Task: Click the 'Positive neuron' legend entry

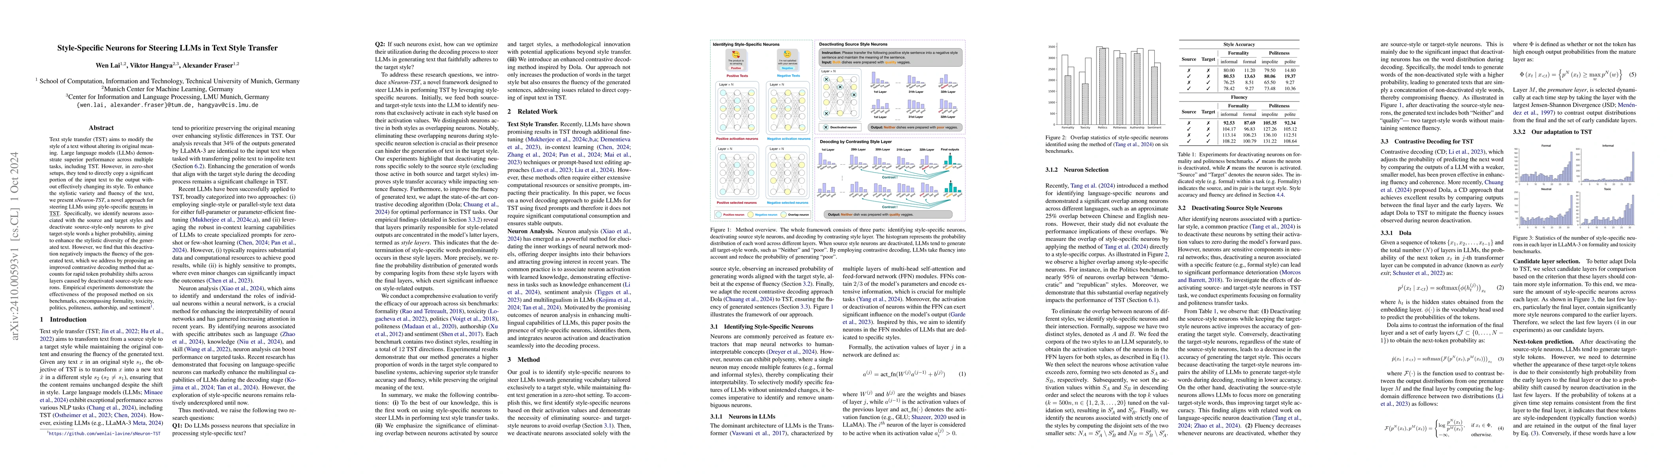Action: (730, 214)
